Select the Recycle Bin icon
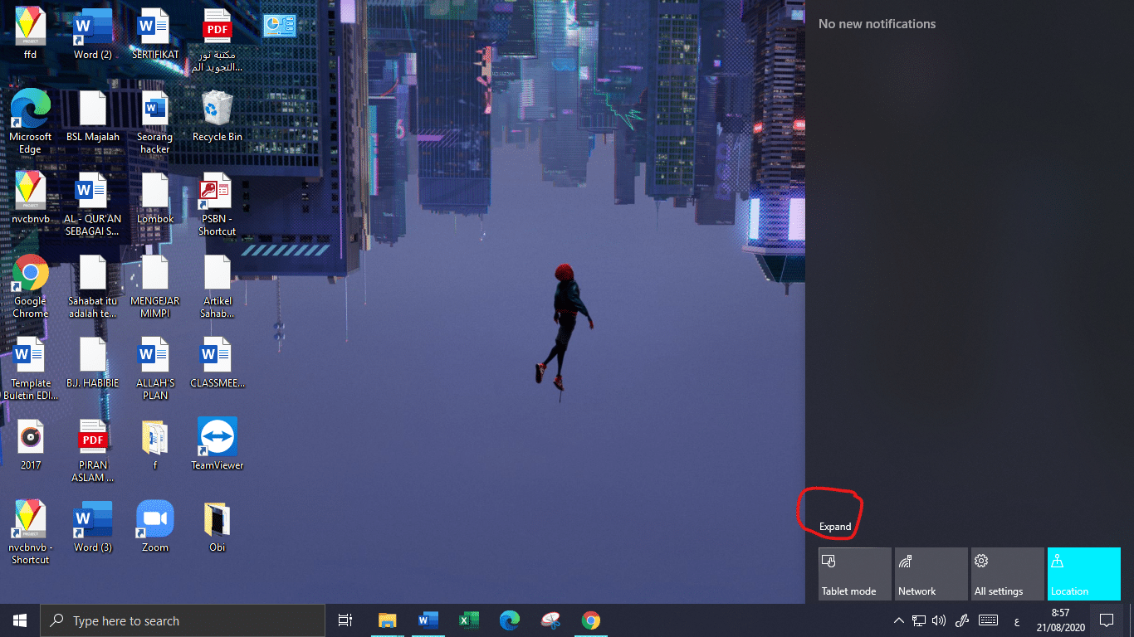Screen dimensions: 1134x637 click(x=217, y=115)
